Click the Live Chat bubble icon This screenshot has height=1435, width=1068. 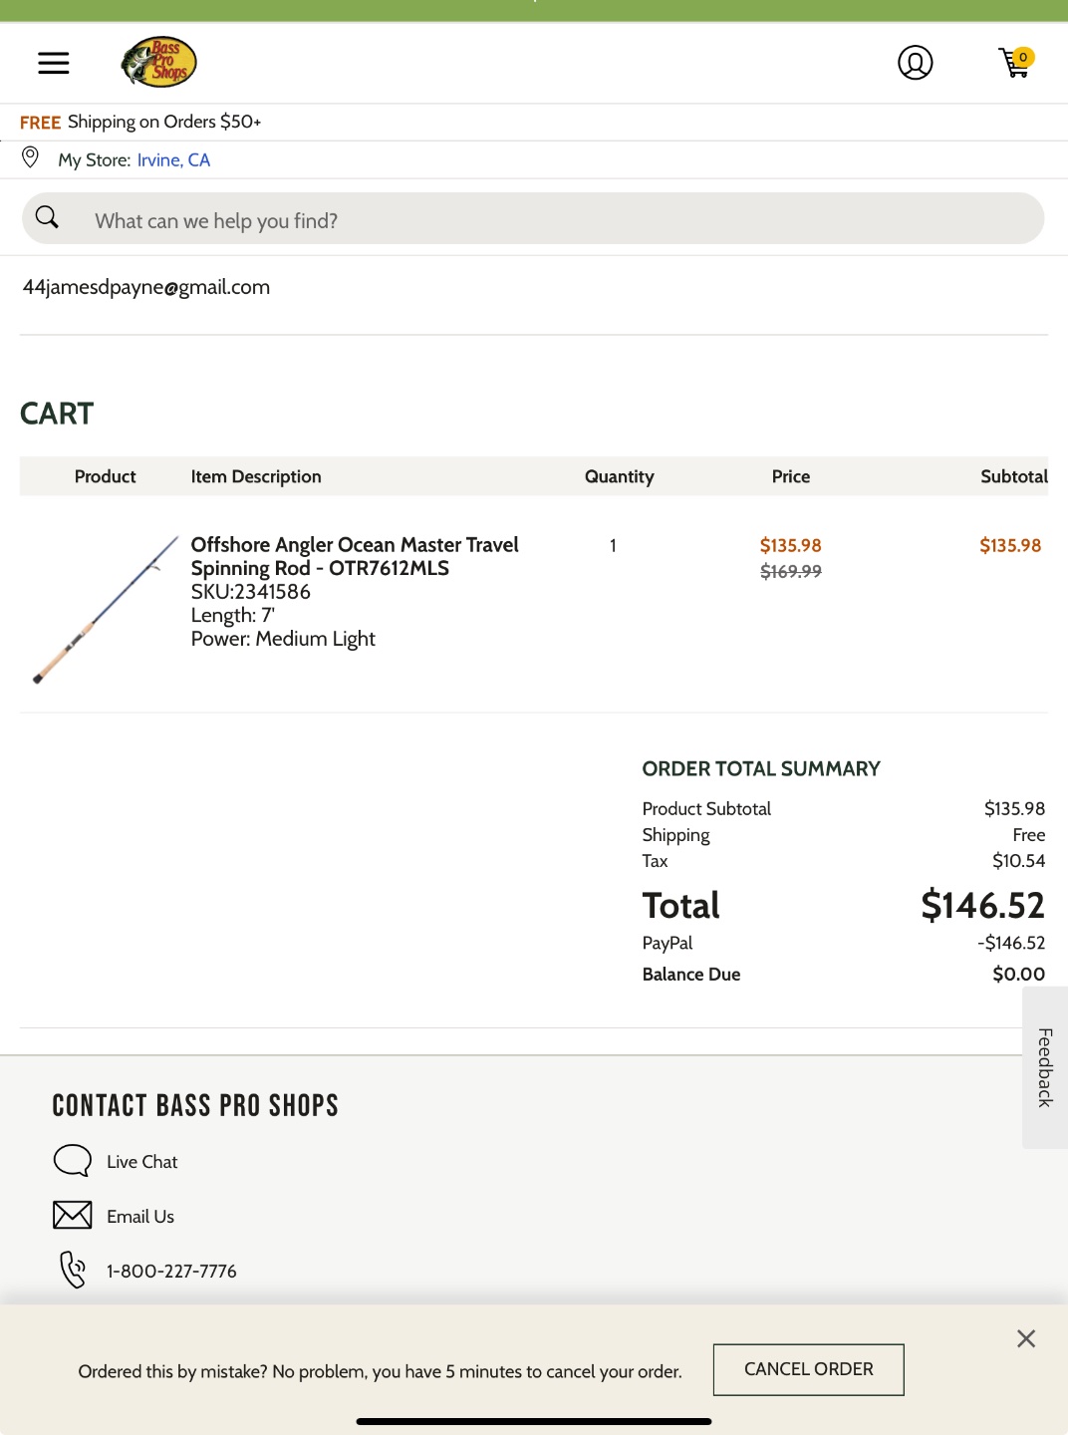72,1160
